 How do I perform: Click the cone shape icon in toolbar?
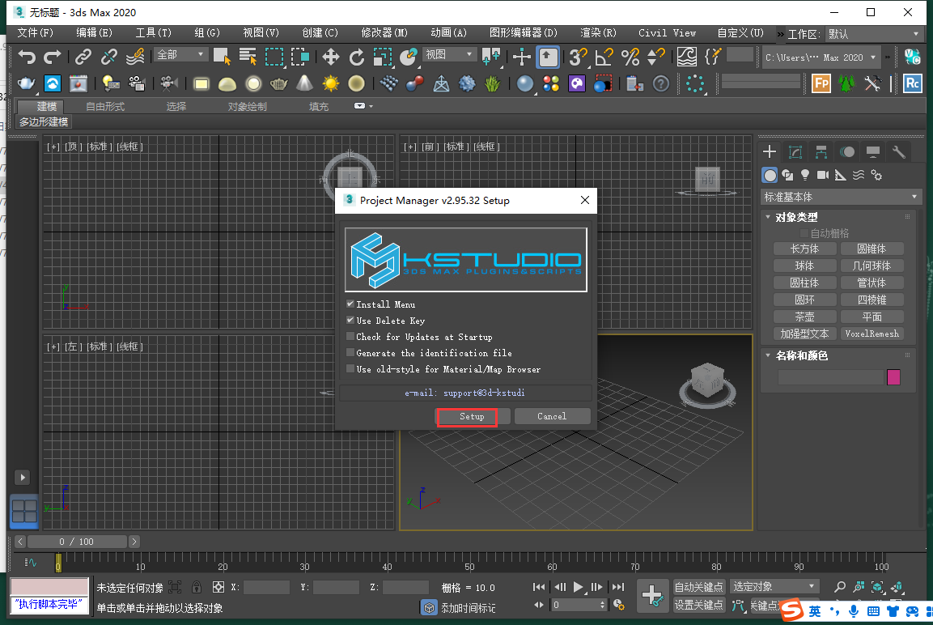coord(304,83)
